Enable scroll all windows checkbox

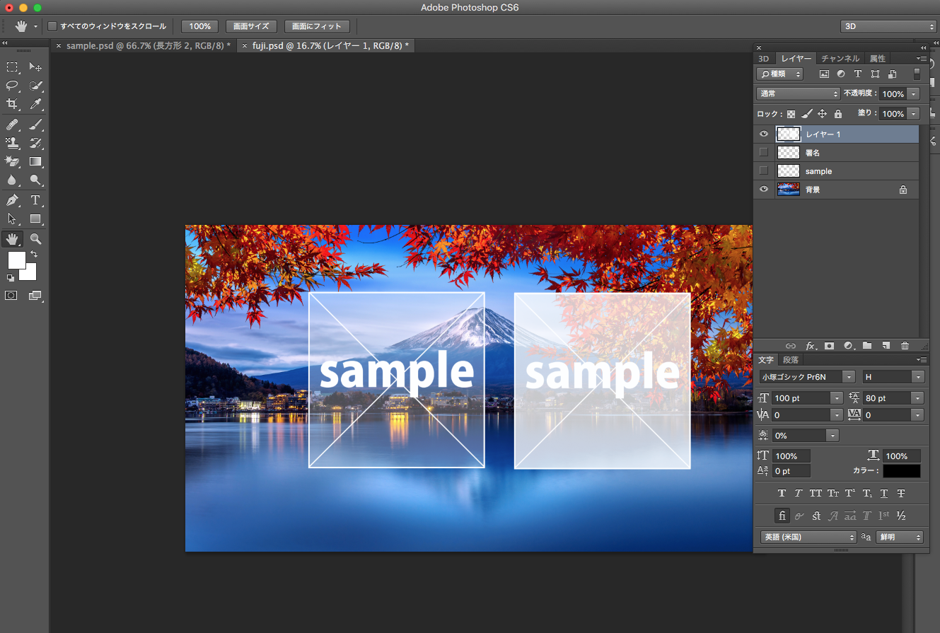click(52, 26)
